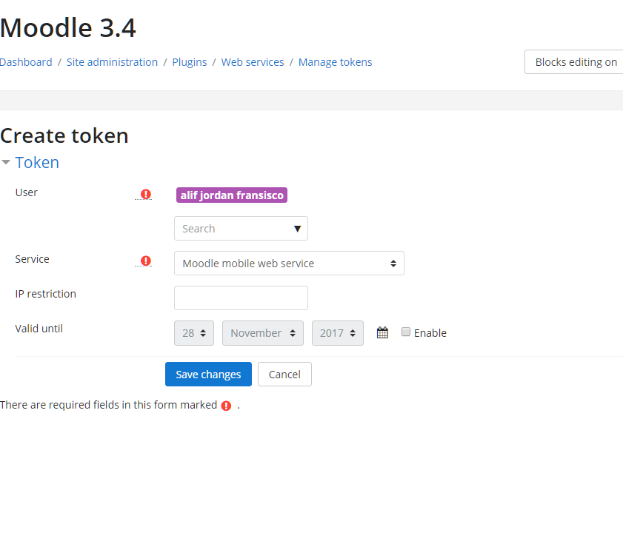Viewport: 623px width, 547px height.
Task: Open the day dropdown showing 28
Action: (x=194, y=333)
